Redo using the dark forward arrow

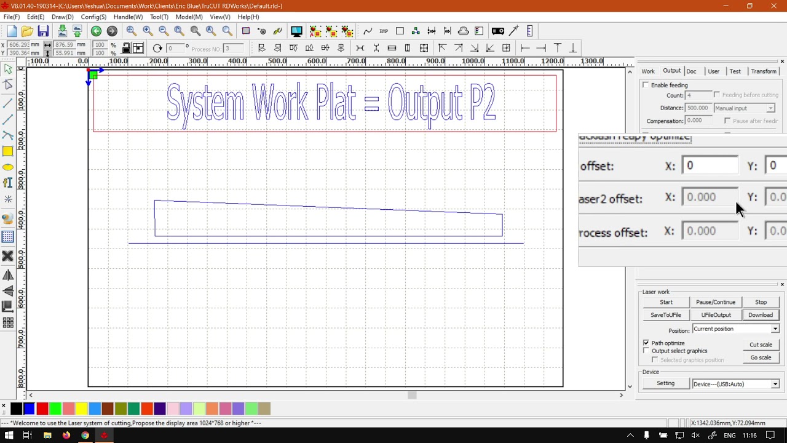tap(112, 31)
